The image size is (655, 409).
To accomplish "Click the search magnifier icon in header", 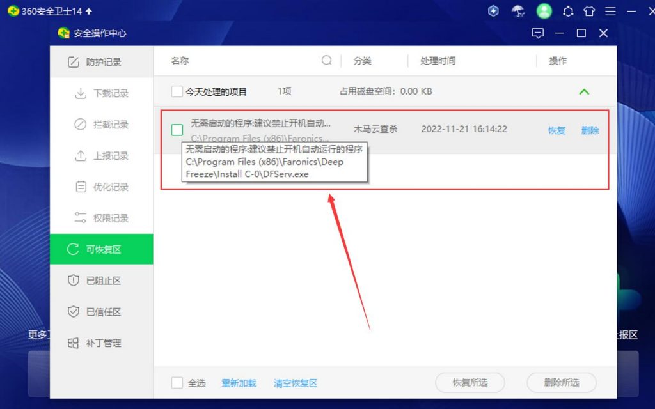I will [327, 61].
